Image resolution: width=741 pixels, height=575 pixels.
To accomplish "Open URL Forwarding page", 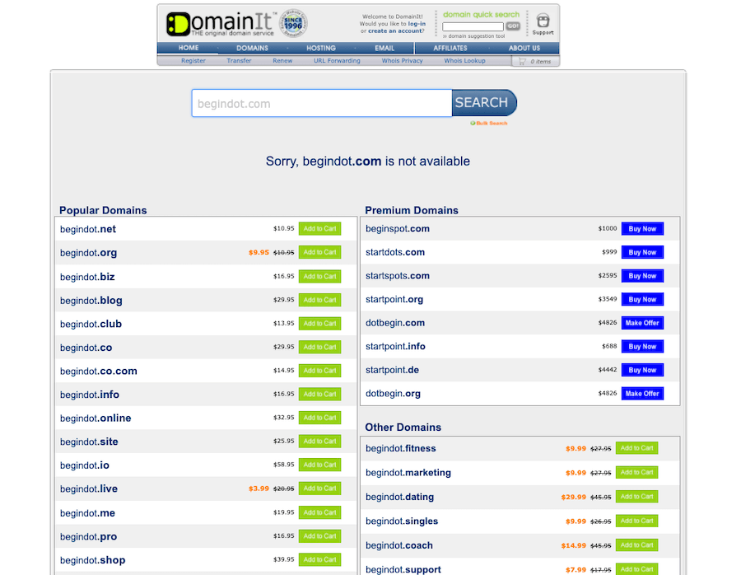I will tap(337, 60).
